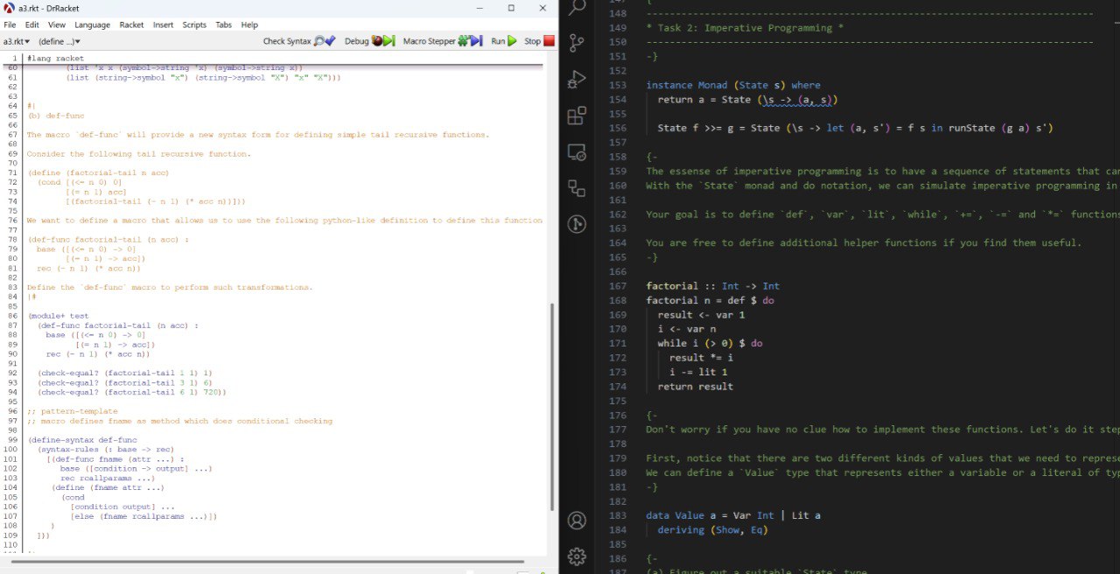Click the 'deriving (Show, Eq)' line
The image size is (1120, 574).
pos(712,529)
